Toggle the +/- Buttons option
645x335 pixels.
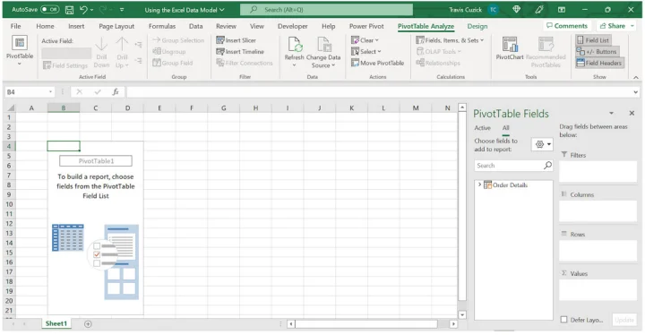pyautogui.click(x=597, y=51)
